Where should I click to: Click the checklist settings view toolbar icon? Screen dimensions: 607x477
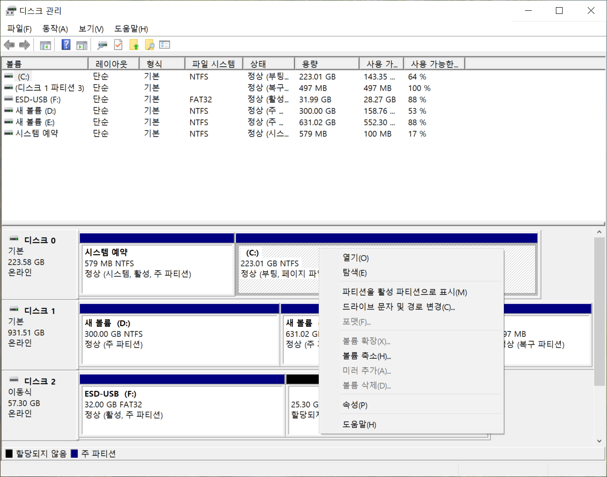click(165, 45)
